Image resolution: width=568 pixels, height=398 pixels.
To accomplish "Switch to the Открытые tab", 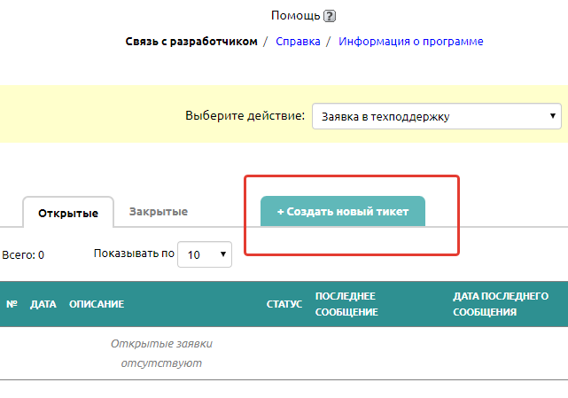I will coord(67,213).
